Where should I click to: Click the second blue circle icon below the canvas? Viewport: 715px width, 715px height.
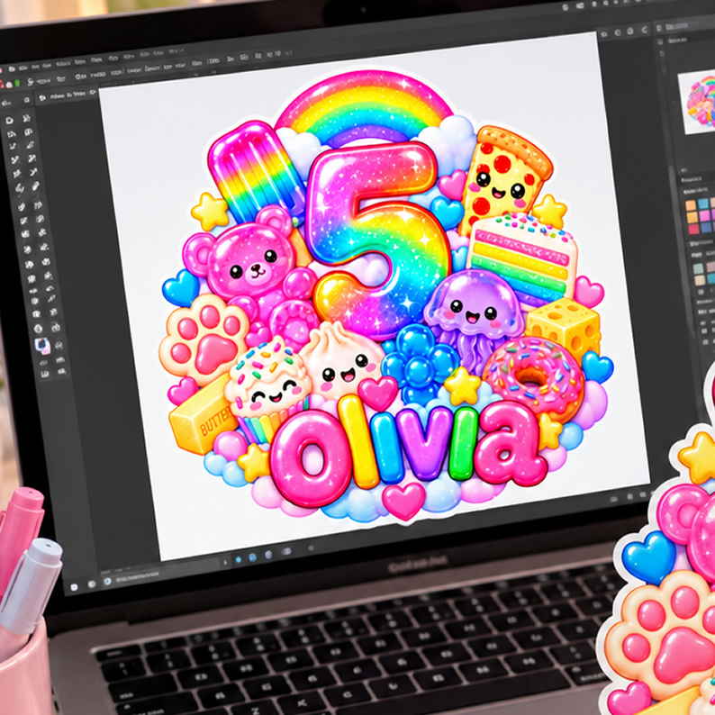click(253, 557)
